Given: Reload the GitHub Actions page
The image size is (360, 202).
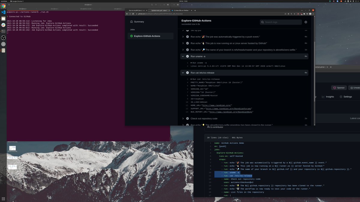Looking at the screenshot, I should [133, 14].
